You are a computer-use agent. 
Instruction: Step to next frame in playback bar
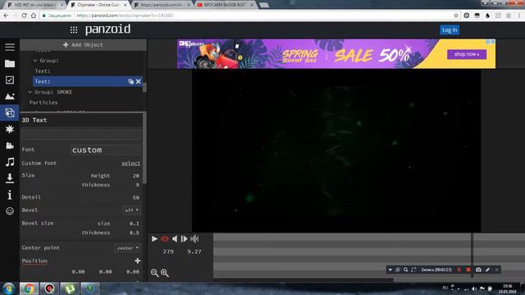tap(184, 238)
